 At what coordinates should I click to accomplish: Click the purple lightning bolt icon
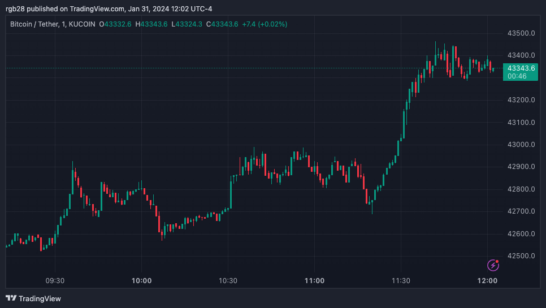point(493,264)
